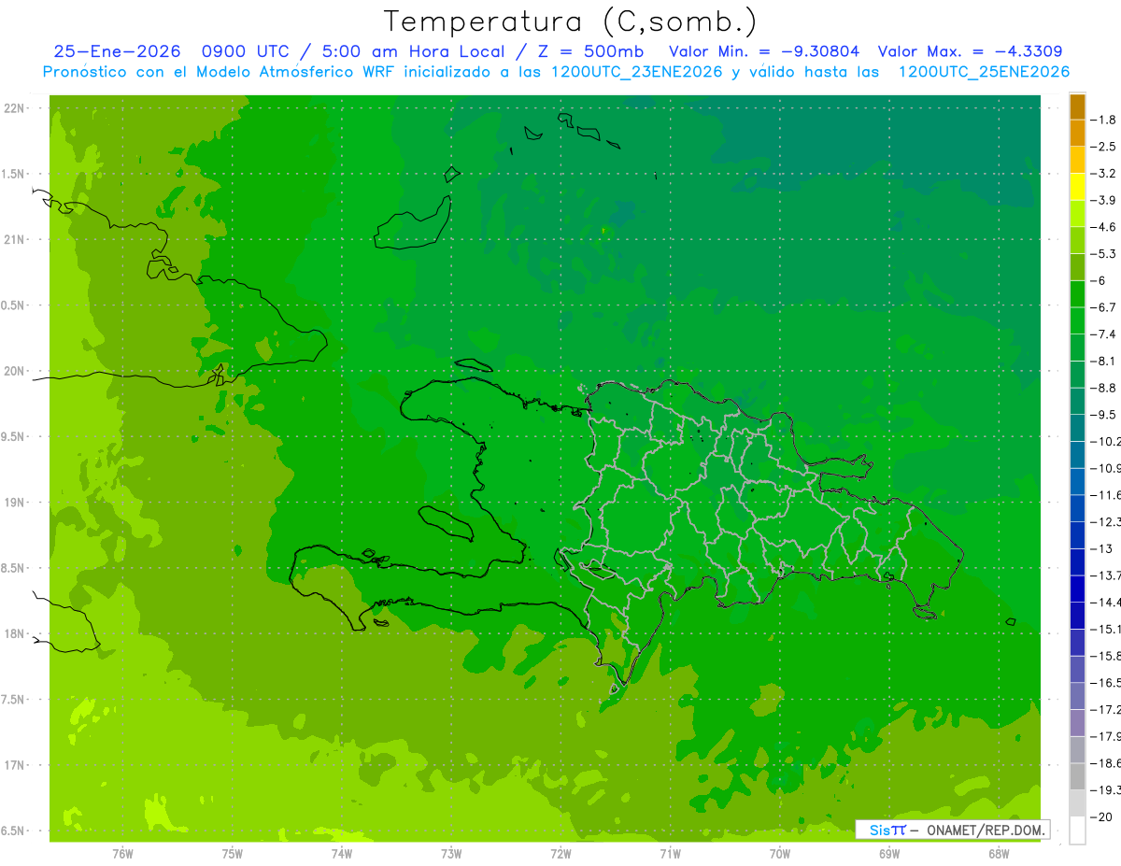Click the 18N latitude label
This screenshot has width=1121, height=866.
click(15, 634)
